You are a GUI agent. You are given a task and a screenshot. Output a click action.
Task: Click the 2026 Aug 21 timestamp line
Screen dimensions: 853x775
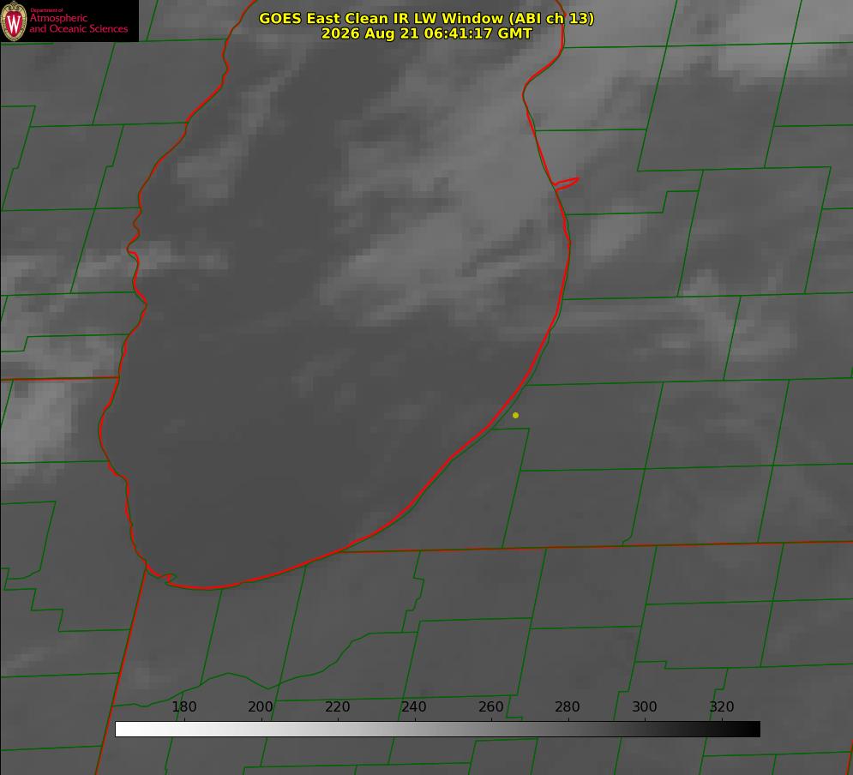click(426, 33)
